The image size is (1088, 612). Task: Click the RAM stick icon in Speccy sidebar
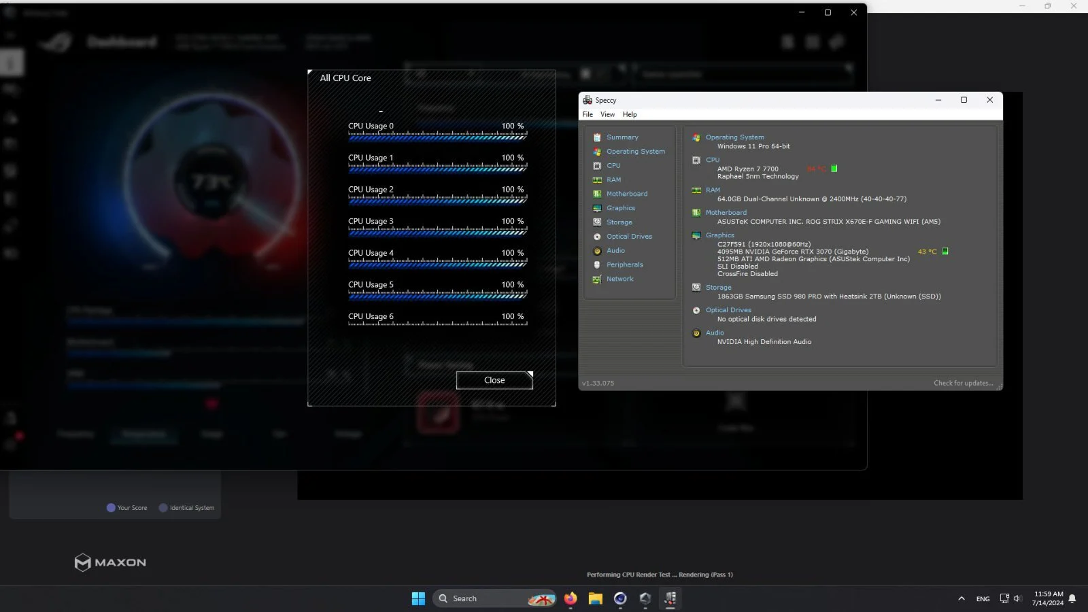[x=597, y=180]
